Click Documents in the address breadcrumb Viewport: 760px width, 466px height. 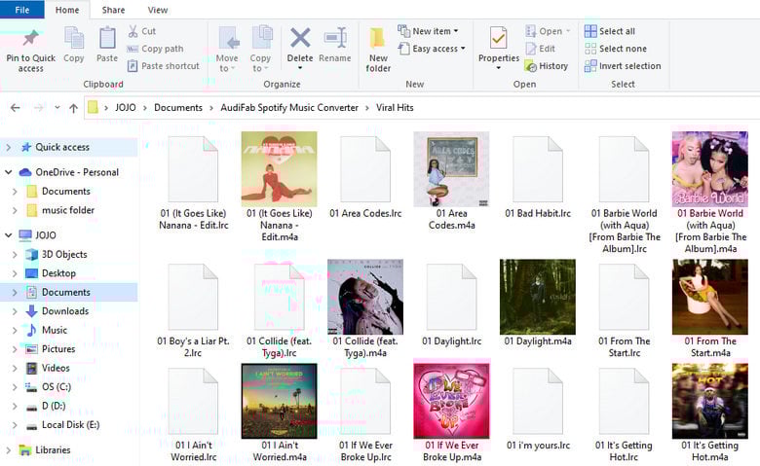[178, 107]
